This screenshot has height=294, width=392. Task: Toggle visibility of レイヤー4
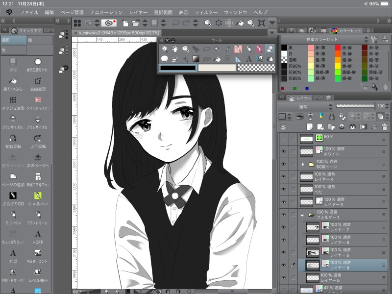283,177
